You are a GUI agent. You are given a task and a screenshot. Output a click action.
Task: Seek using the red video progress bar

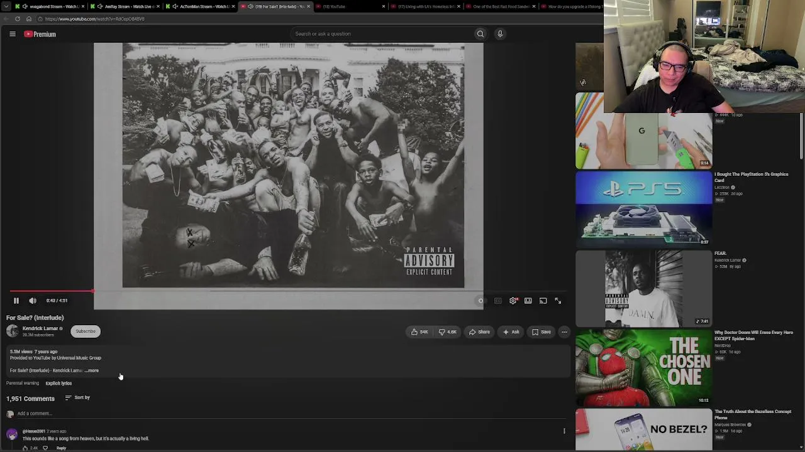pyautogui.click(x=289, y=291)
